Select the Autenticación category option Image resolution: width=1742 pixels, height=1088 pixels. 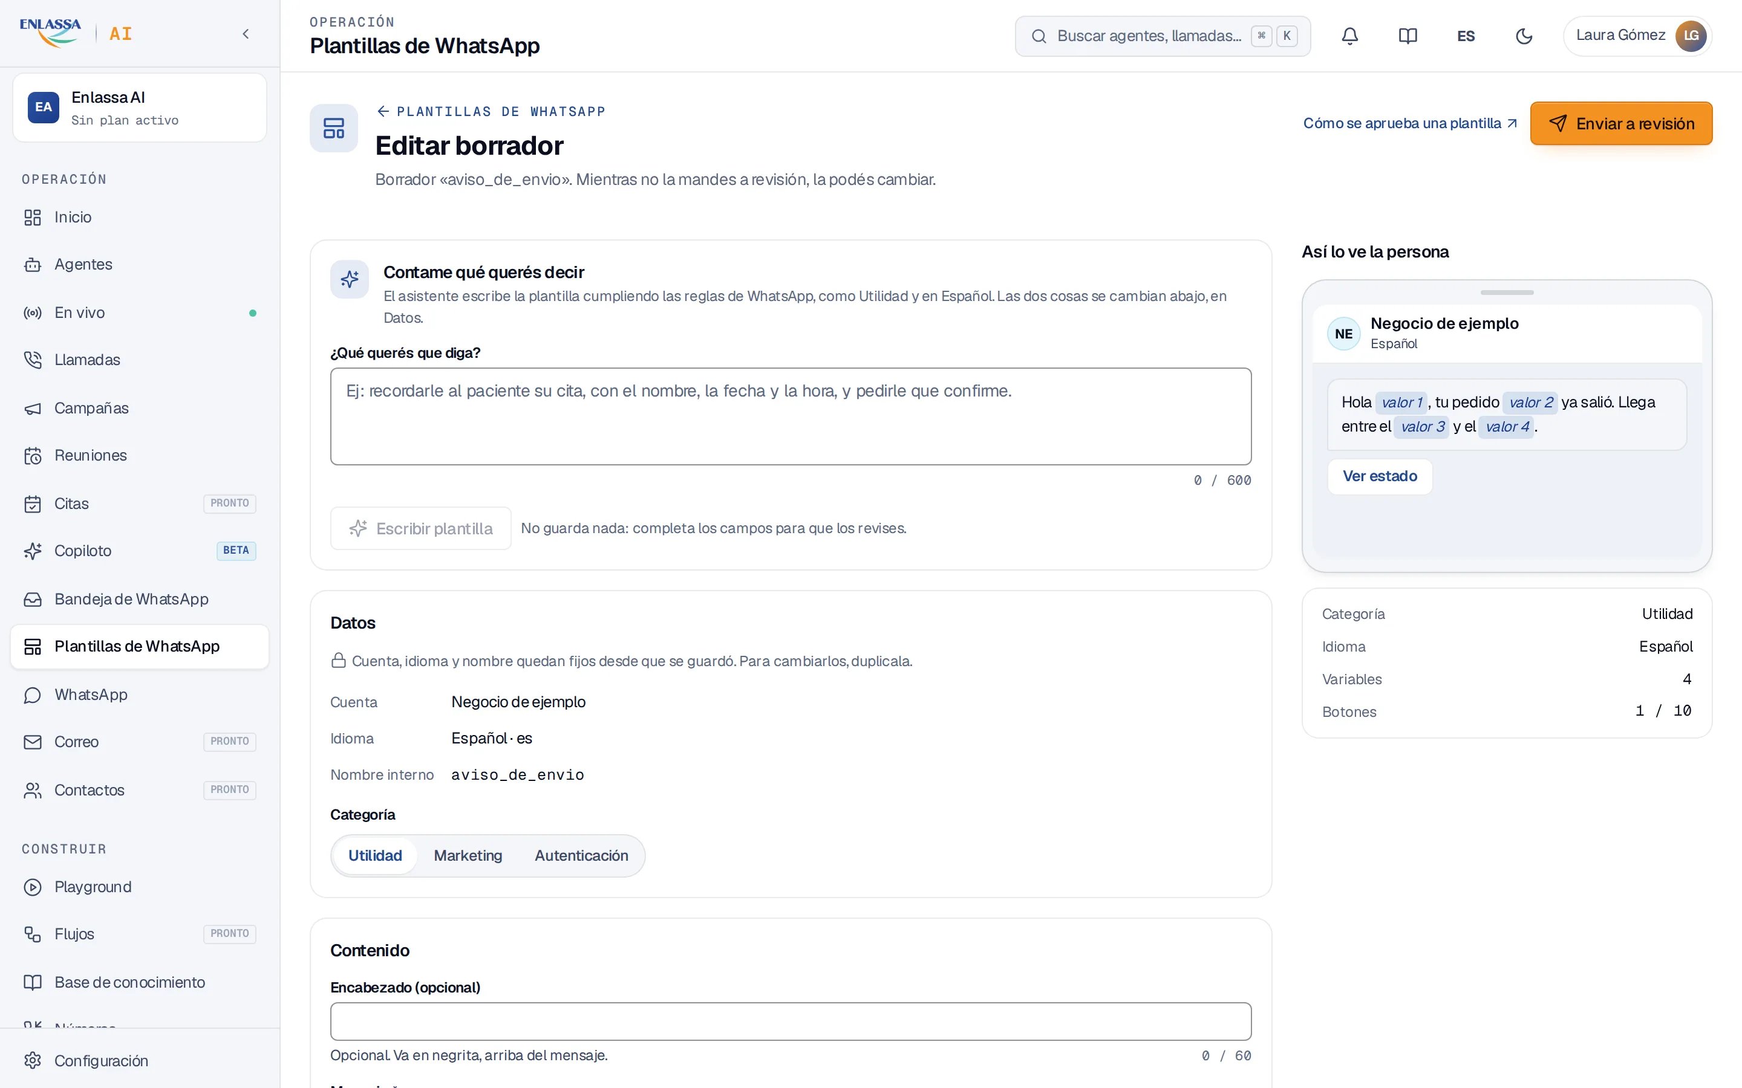581,855
